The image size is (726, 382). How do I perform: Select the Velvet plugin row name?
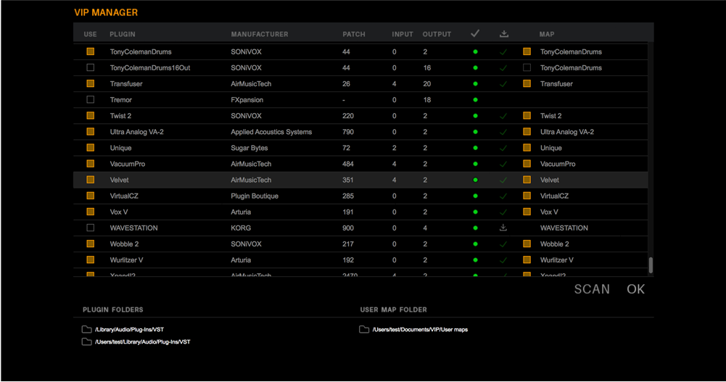(x=120, y=180)
